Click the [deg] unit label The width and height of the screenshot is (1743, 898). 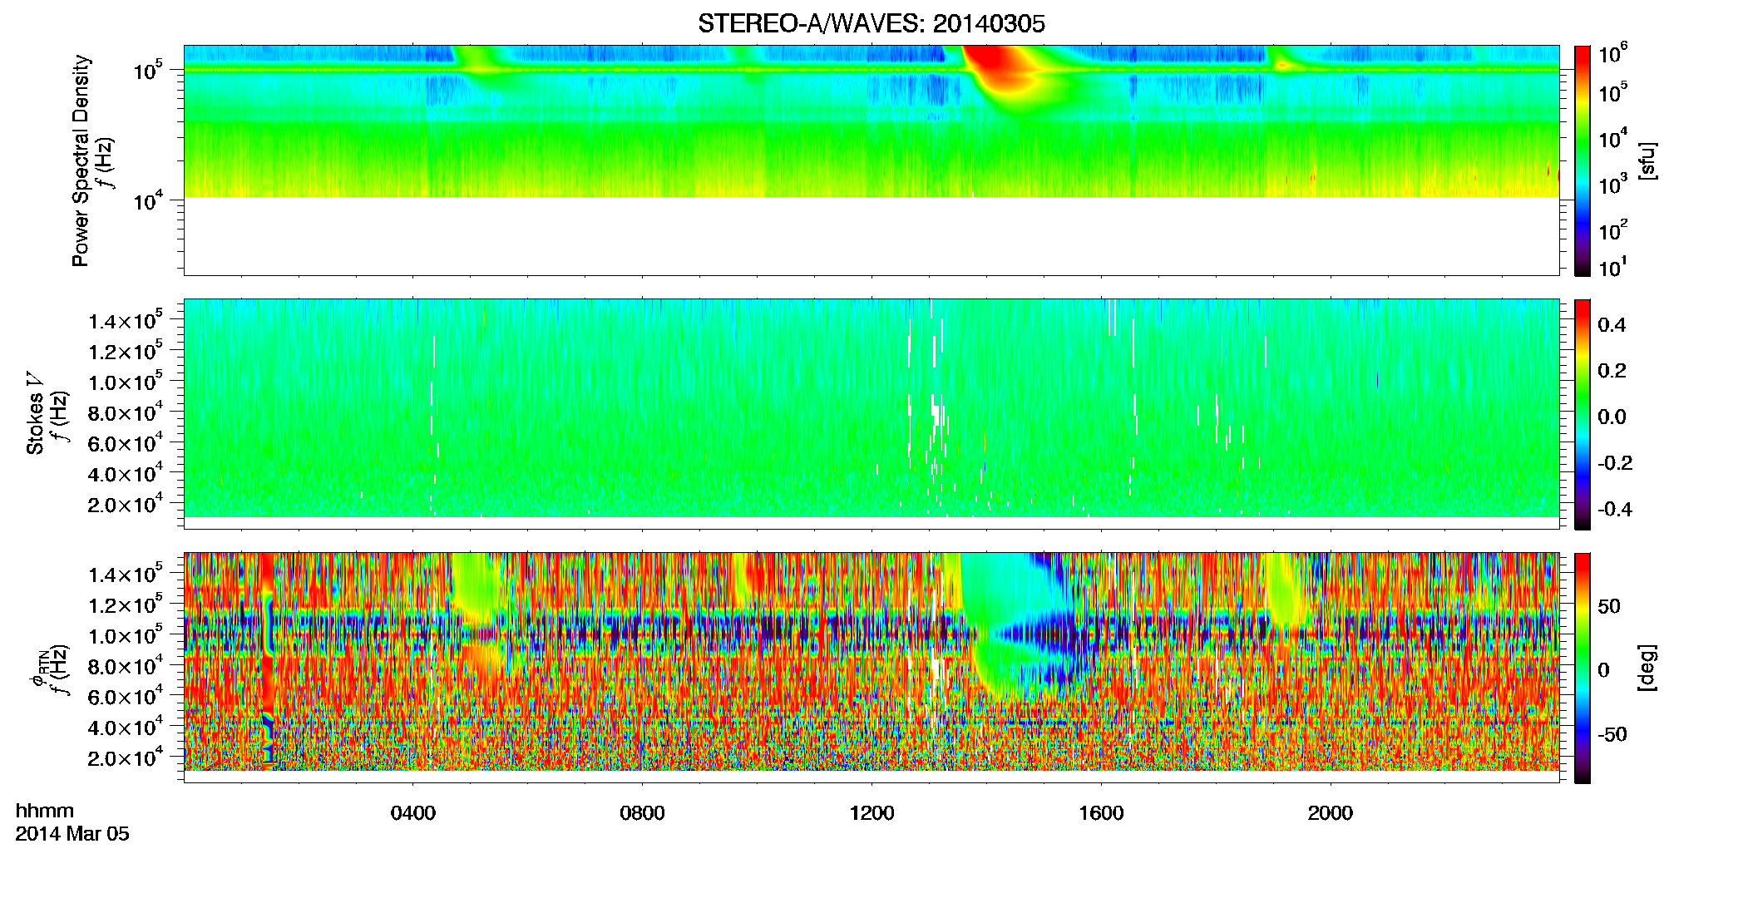click(1647, 668)
